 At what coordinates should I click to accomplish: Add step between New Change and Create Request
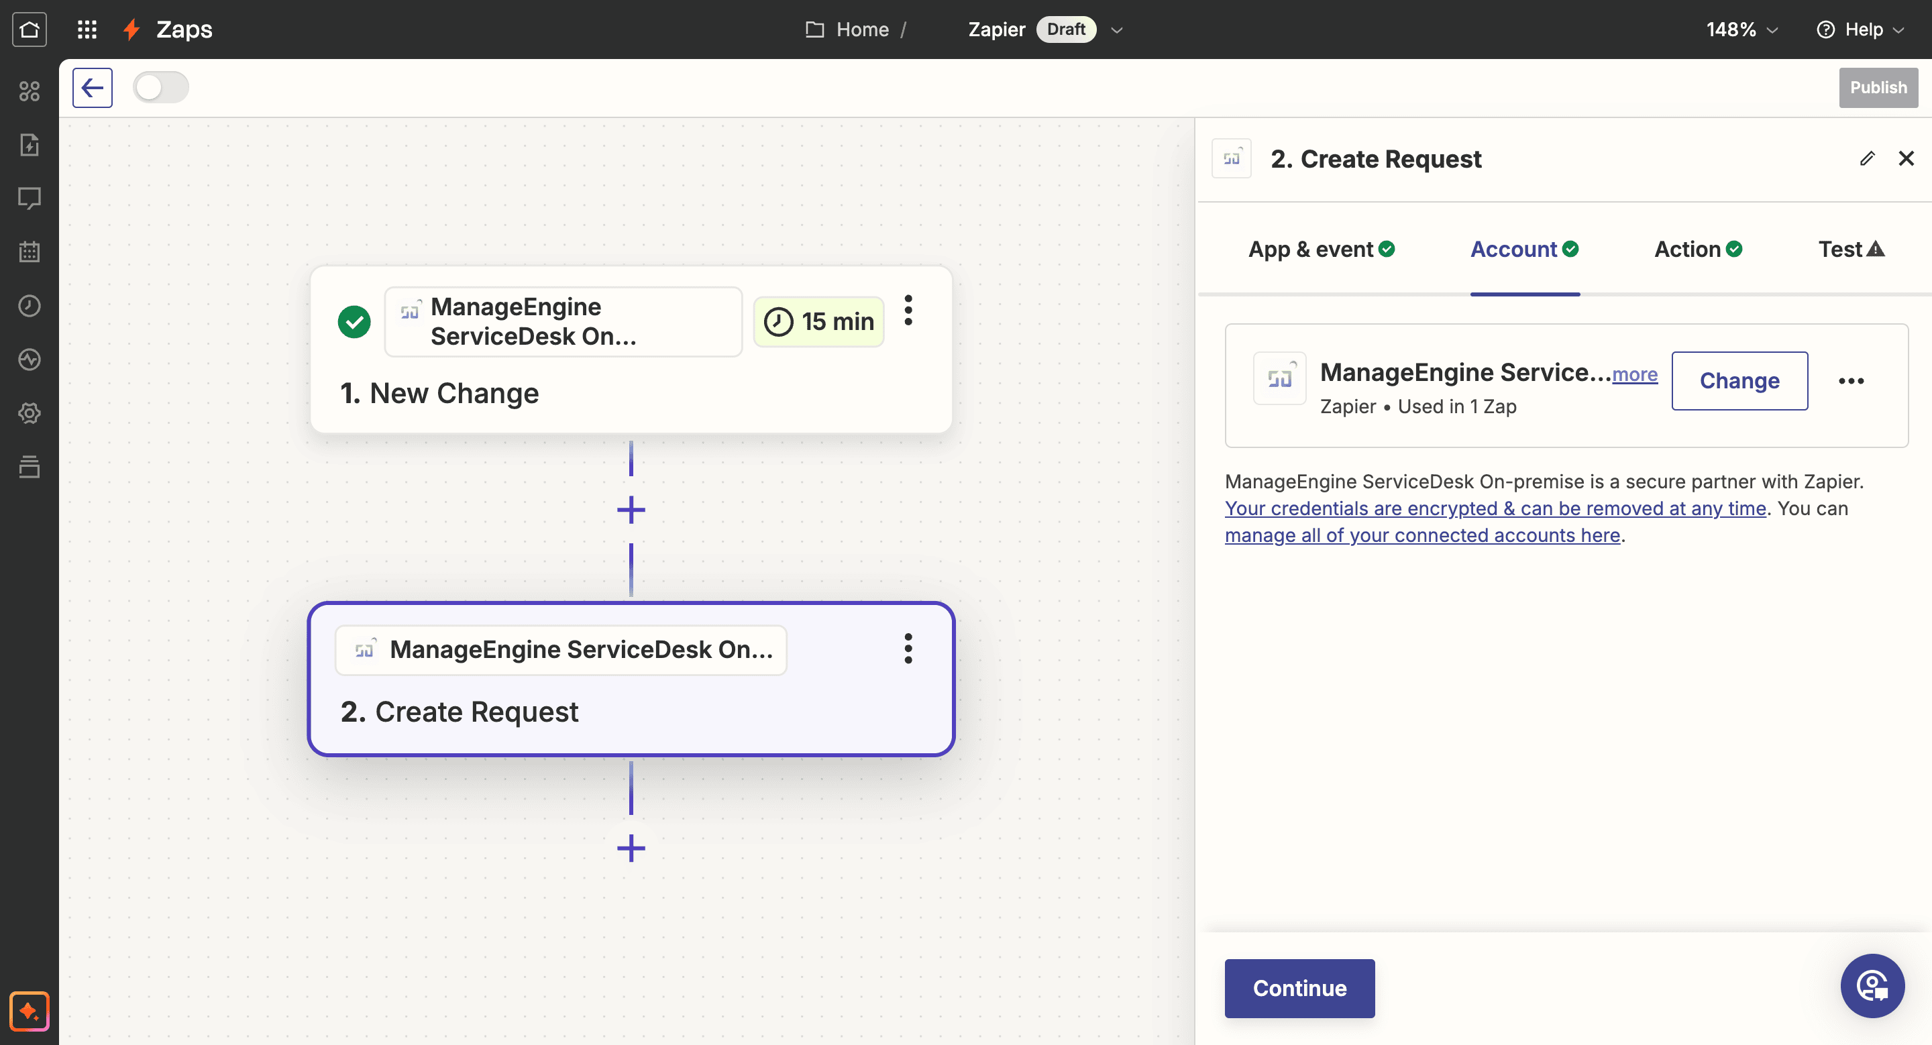(631, 510)
